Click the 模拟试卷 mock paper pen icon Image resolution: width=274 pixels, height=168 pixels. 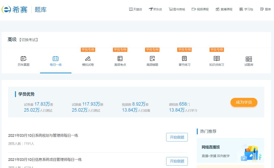pyautogui.click(x=88, y=59)
